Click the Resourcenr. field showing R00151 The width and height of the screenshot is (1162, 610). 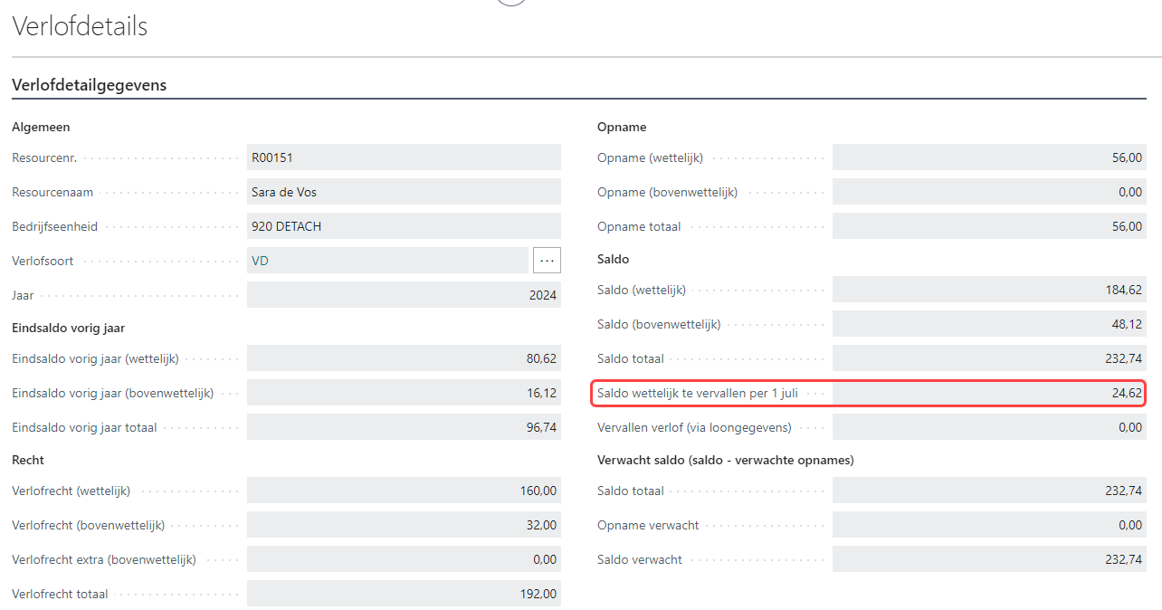403,157
